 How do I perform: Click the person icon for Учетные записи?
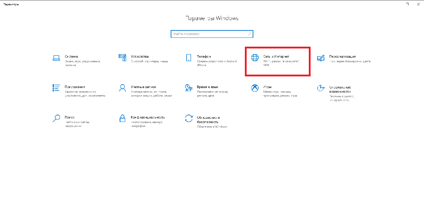tap(122, 88)
